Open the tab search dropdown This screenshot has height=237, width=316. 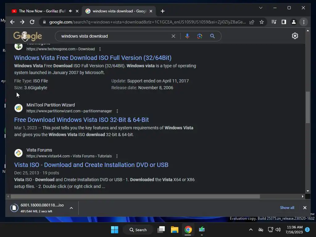coord(261,8)
